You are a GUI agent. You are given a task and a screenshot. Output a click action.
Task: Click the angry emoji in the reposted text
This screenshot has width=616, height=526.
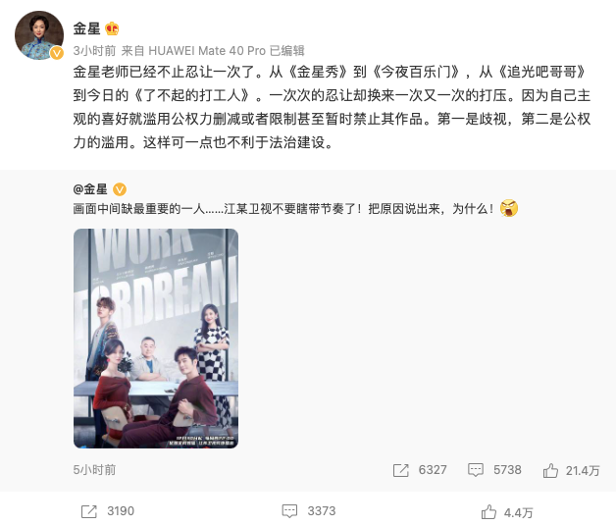pyautogui.click(x=509, y=208)
